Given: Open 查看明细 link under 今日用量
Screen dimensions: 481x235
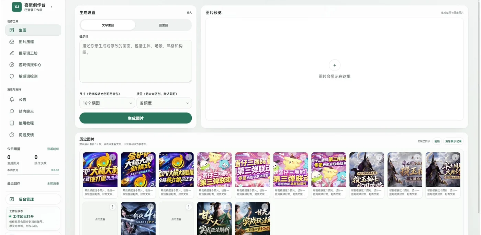Looking at the screenshot, I should [x=53, y=149].
